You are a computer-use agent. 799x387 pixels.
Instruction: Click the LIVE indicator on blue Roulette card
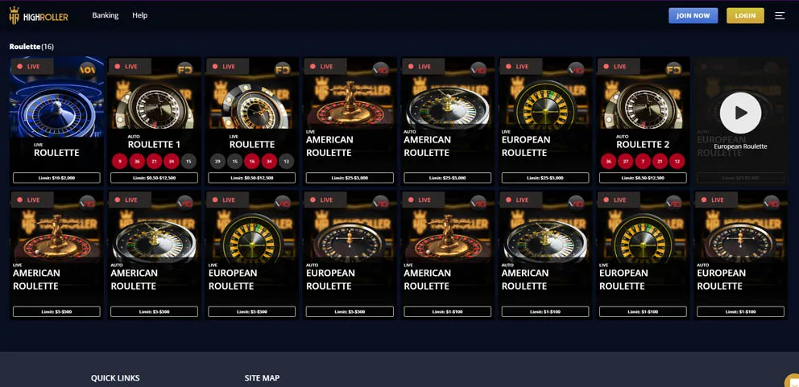[28, 67]
